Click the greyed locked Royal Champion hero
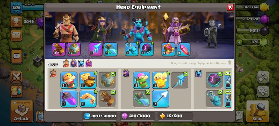Image resolution: width=279 pixels, height=126 pixels. pos(213,33)
